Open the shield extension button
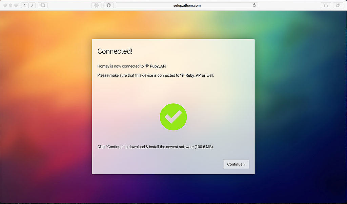 [108, 5]
